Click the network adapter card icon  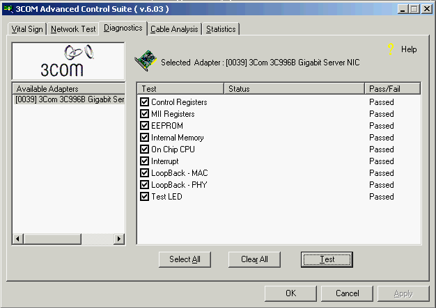tap(146, 60)
